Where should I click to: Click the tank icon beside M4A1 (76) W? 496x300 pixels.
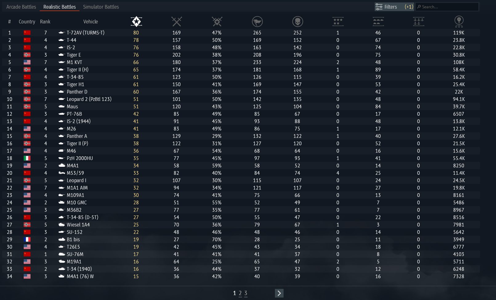point(62,276)
